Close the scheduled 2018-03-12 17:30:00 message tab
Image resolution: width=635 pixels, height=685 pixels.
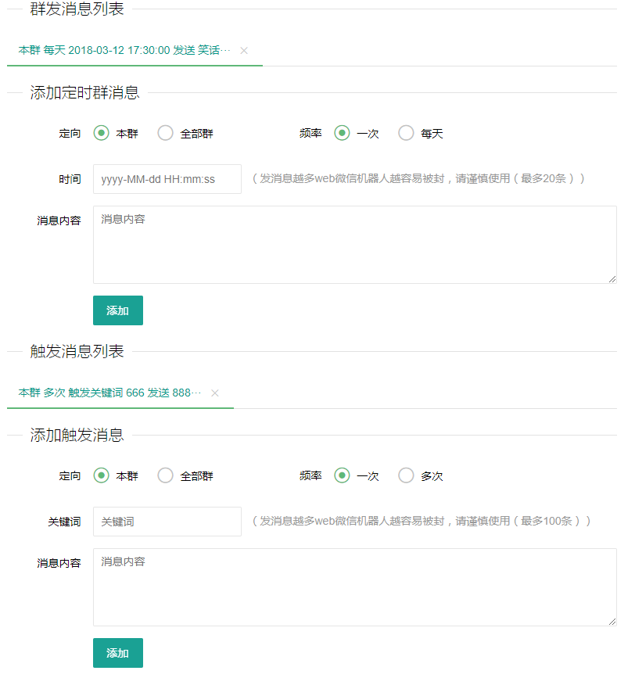pos(244,51)
